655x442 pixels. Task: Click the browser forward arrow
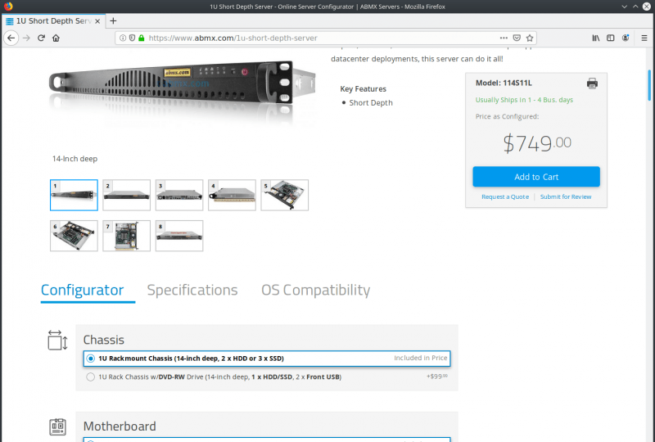[x=26, y=38]
